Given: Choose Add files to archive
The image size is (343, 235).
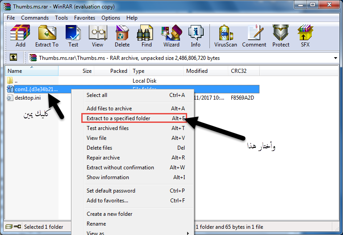Looking at the screenshot, I should pos(136,109).
